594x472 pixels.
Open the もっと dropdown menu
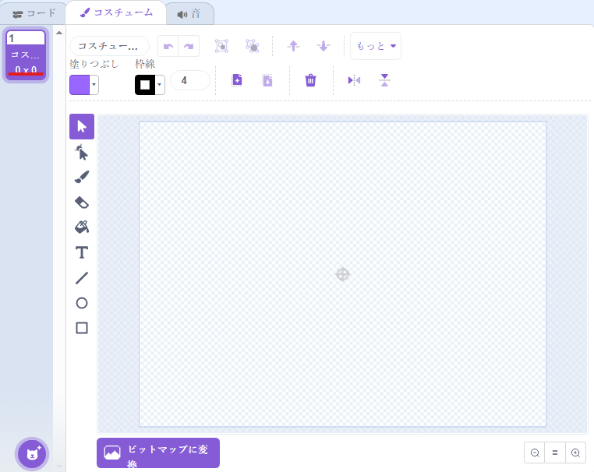click(376, 46)
